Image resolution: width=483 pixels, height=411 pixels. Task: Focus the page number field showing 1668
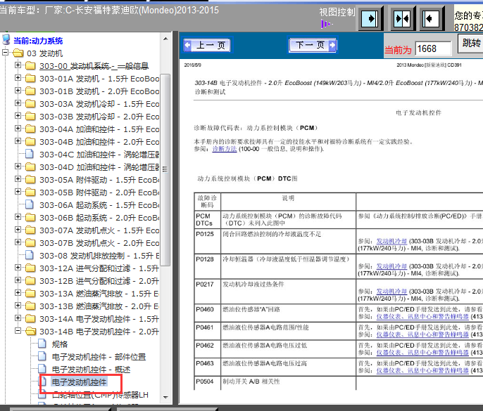[433, 49]
